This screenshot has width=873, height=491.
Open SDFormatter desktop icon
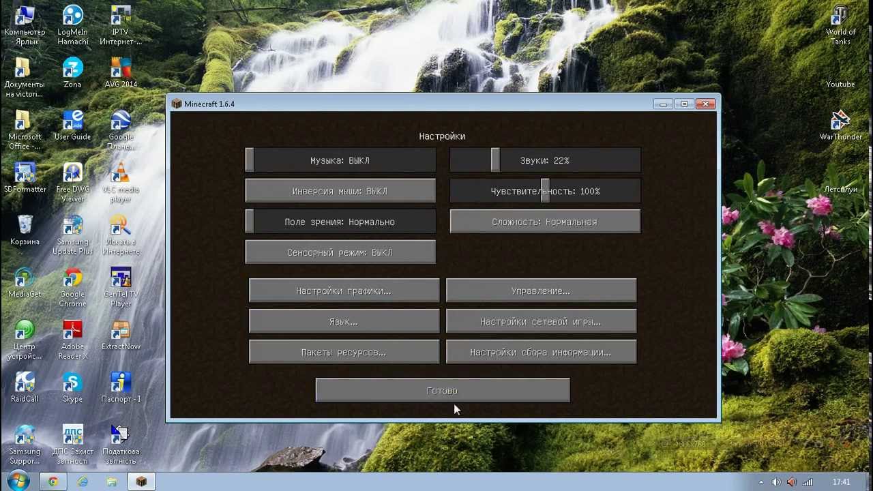(x=25, y=178)
